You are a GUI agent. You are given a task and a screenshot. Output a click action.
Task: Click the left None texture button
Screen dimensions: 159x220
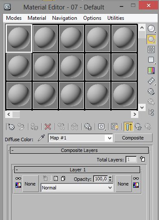[x=31, y=184]
